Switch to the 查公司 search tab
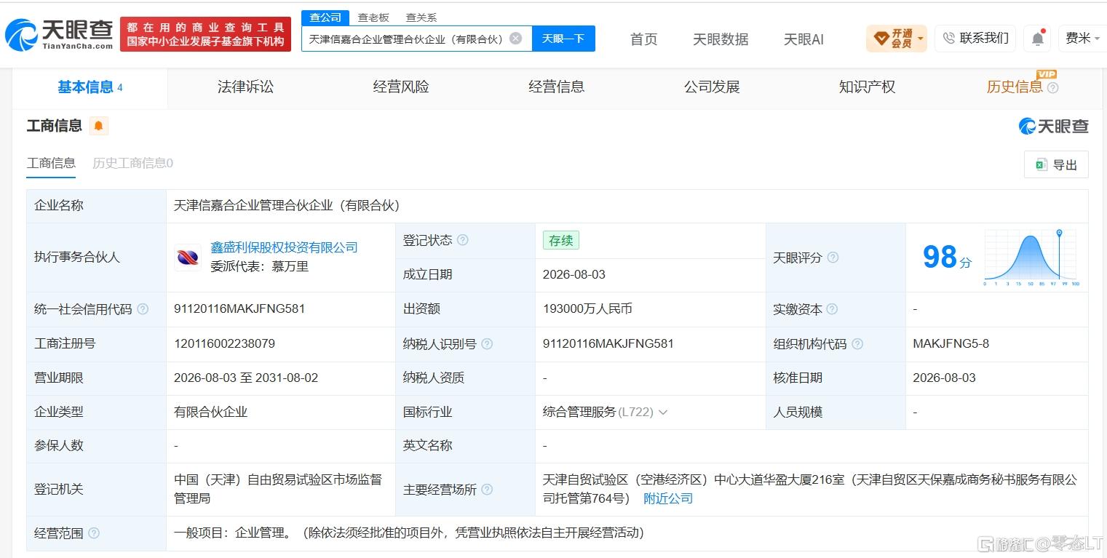 tap(325, 17)
